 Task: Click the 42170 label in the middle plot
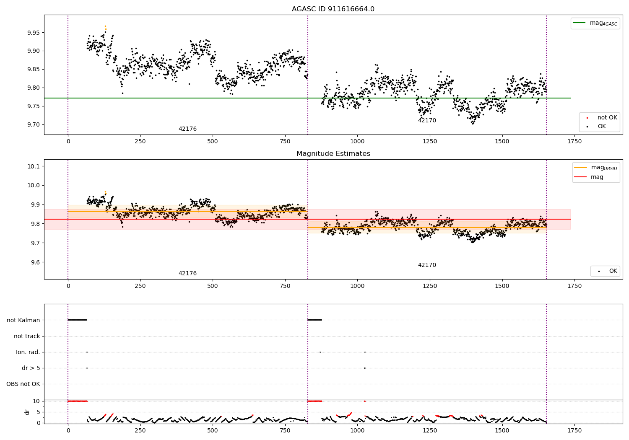pos(427,265)
